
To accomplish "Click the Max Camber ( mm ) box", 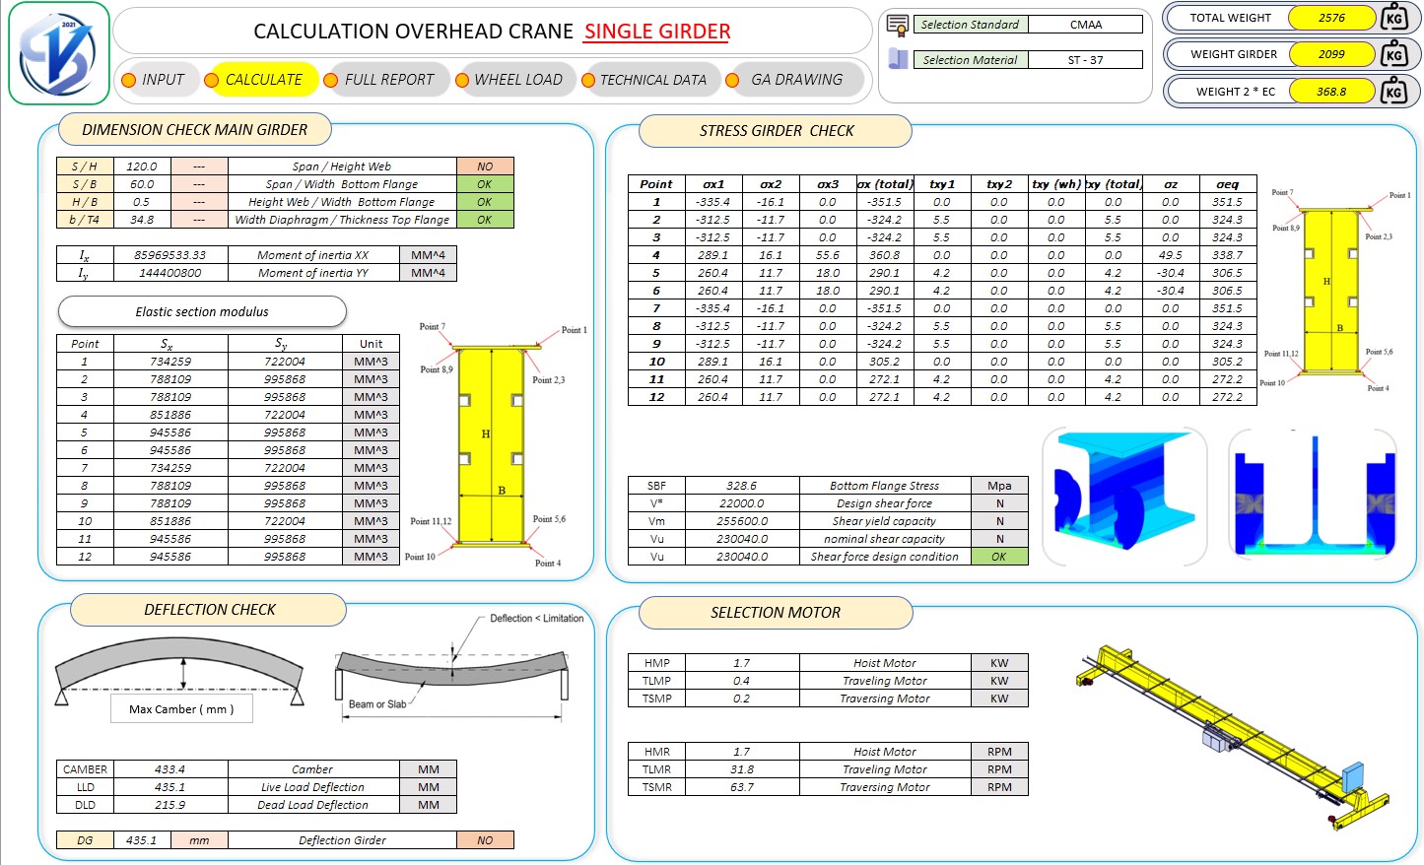I will pyautogui.click(x=181, y=709).
